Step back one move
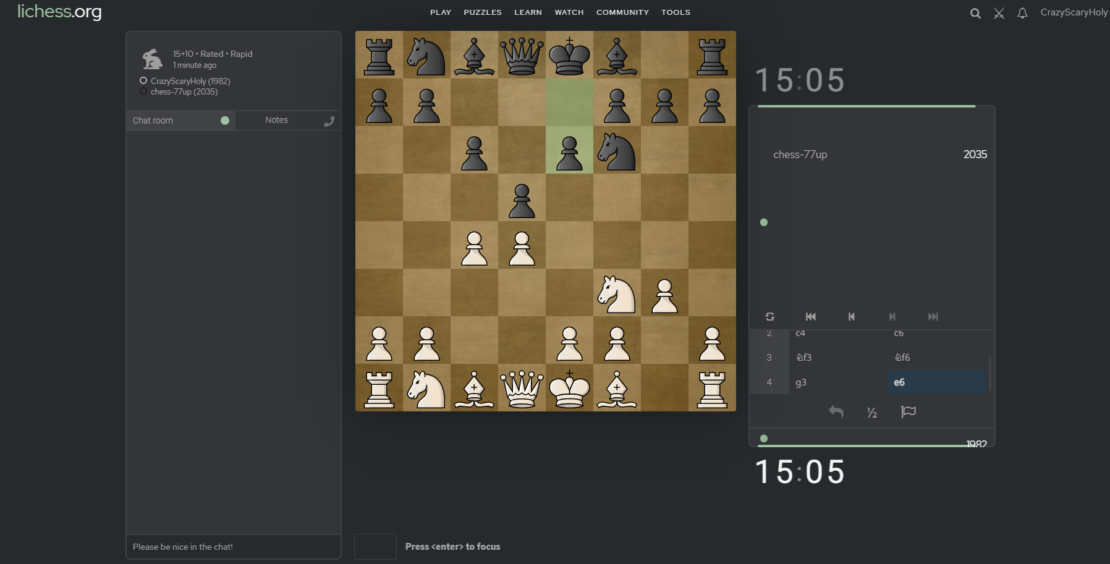 pos(852,316)
